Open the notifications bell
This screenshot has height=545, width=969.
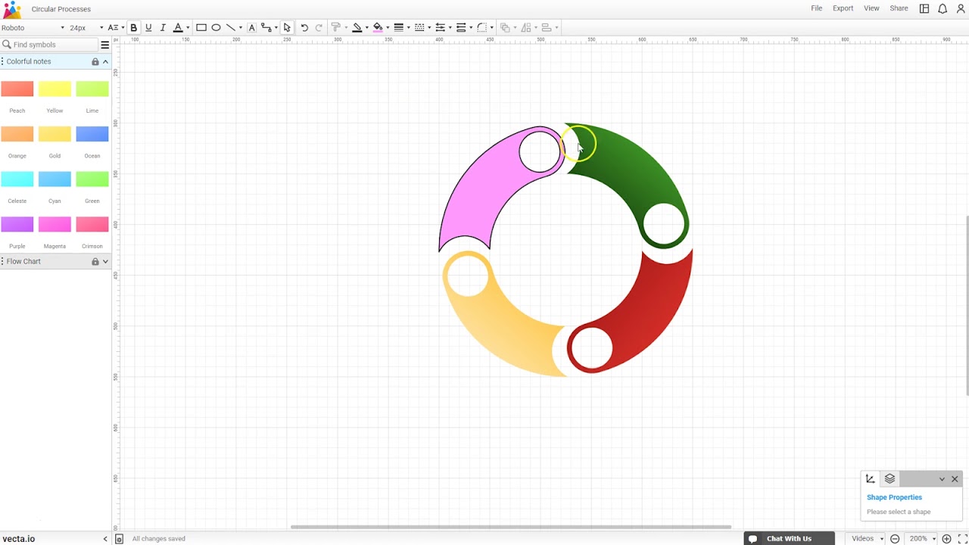point(943,9)
